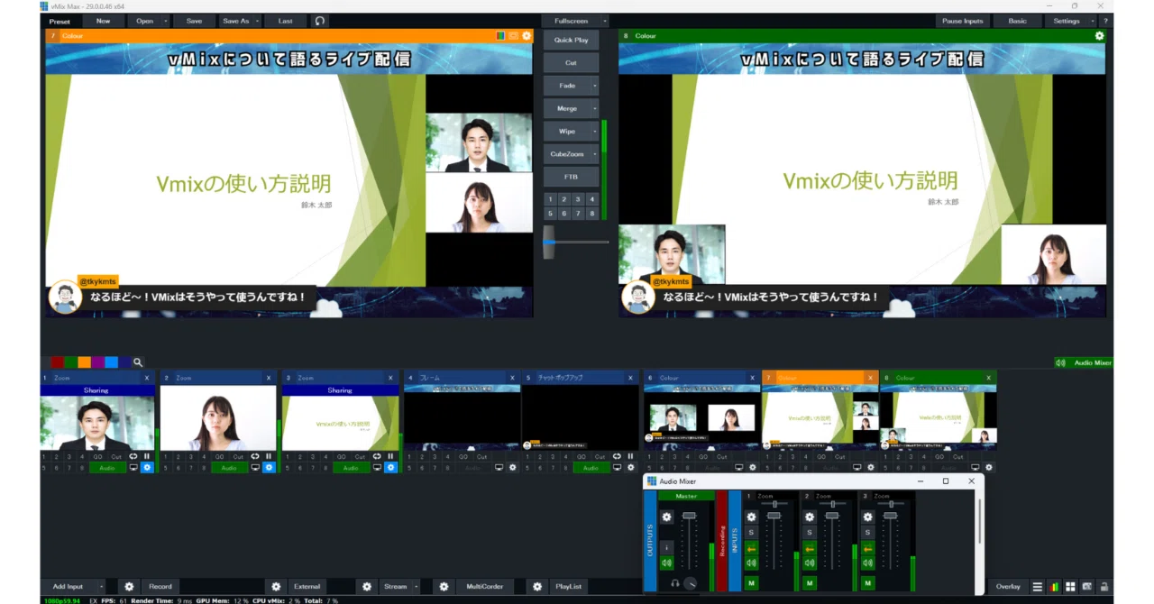Viewport: 1154px width, 604px height.
Task: Open Master settings gear in Audio Mixer
Action: pyautogui.click(x=666, y=517)
